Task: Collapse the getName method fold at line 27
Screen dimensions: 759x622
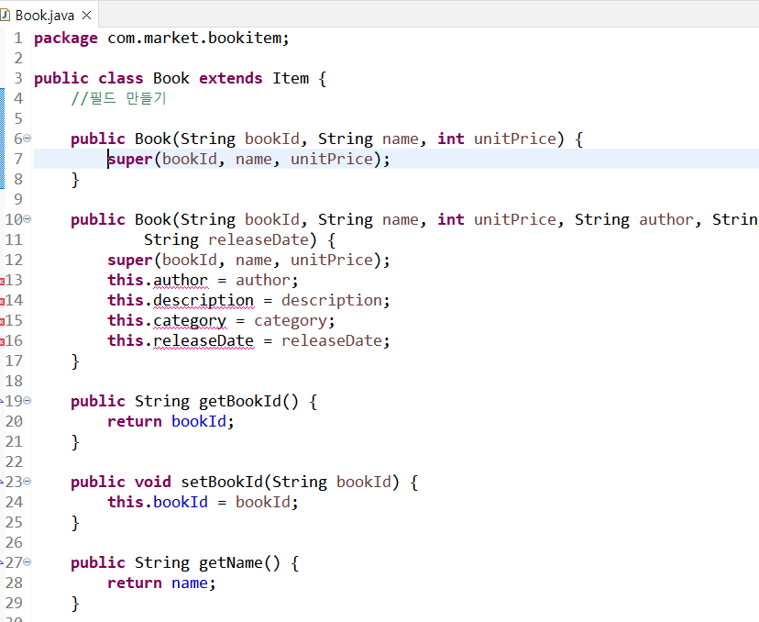Action: point(27,562)
